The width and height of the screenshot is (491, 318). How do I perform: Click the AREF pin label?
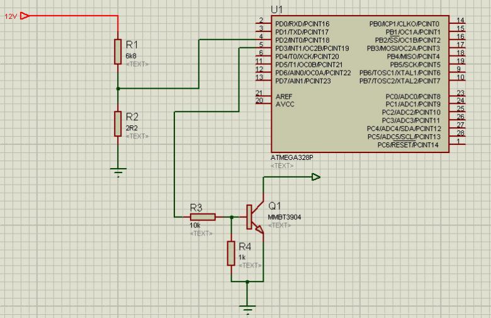coord(284,96)
